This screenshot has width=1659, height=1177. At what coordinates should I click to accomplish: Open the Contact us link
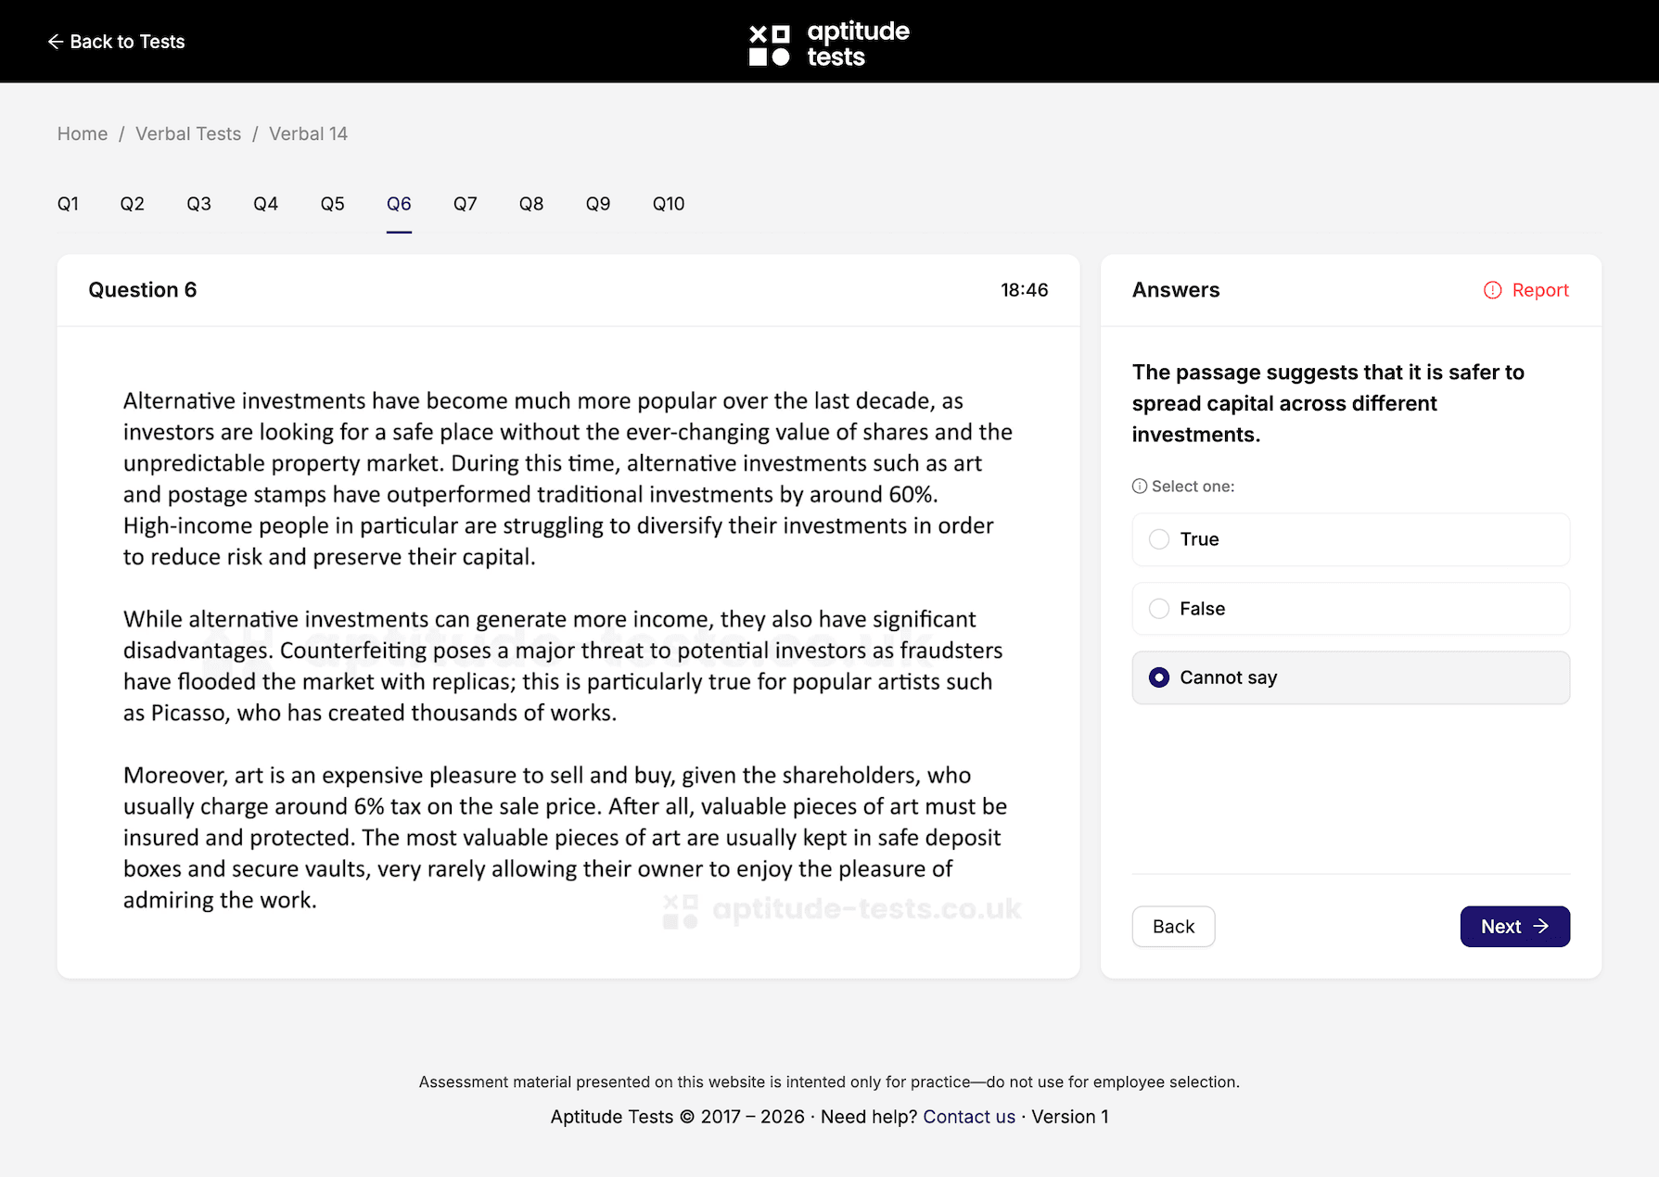(969, 1117)
